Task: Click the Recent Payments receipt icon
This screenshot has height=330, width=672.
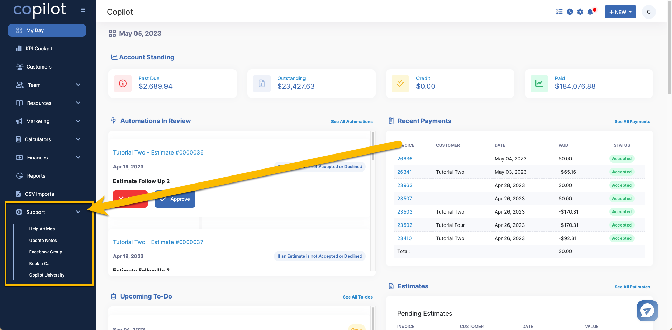Action: (x=391, y=121)
